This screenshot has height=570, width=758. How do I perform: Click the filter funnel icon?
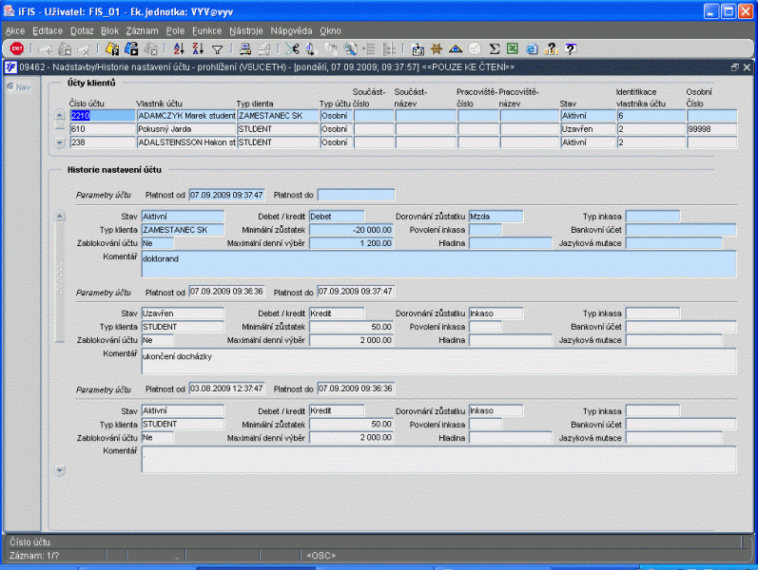218,48
